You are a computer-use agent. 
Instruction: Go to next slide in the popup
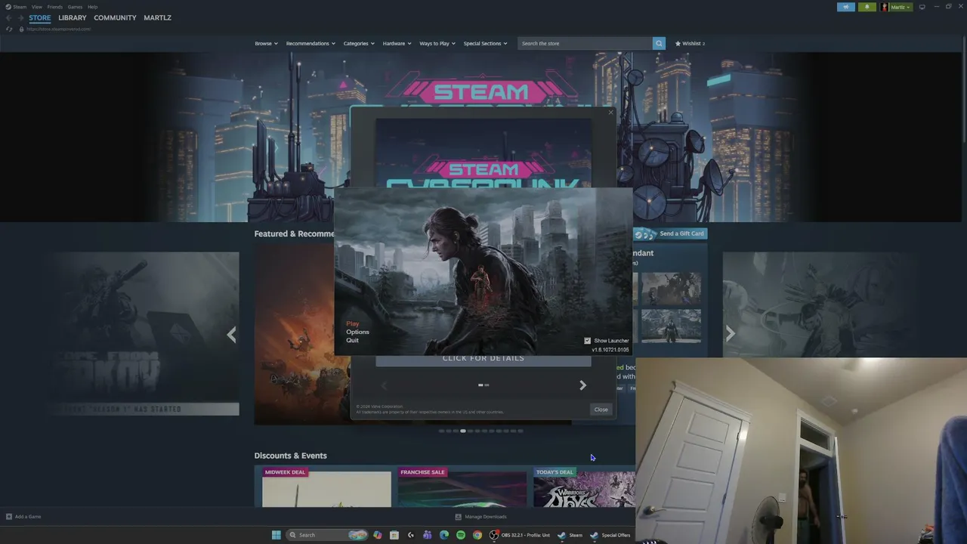582,385
